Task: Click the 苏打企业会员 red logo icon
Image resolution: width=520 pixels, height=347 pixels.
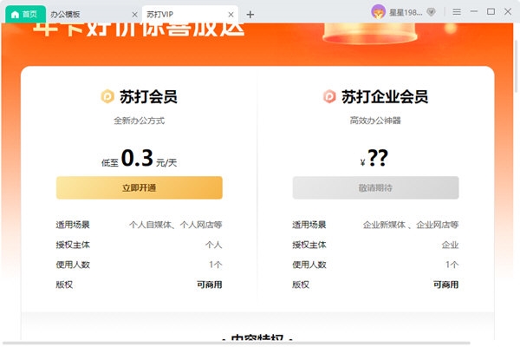Action: click(x=329, y=96)
